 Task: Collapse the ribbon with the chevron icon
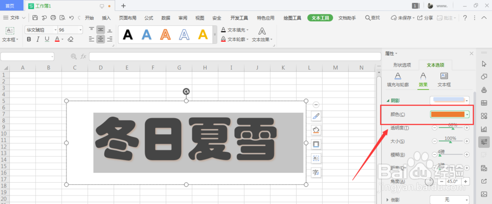[x=484, y=18]
